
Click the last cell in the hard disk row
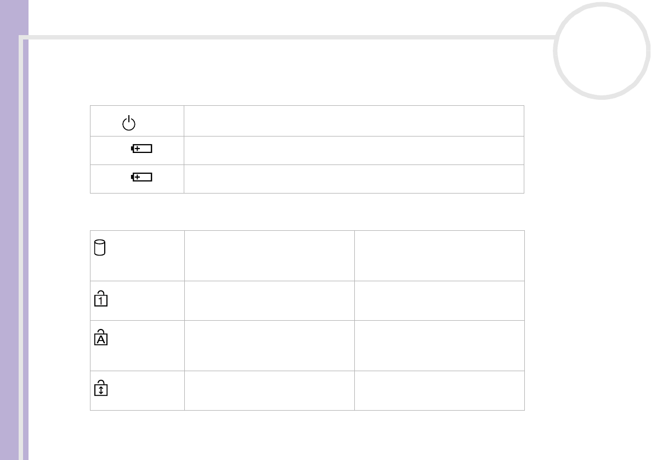(x=439, y=255)
